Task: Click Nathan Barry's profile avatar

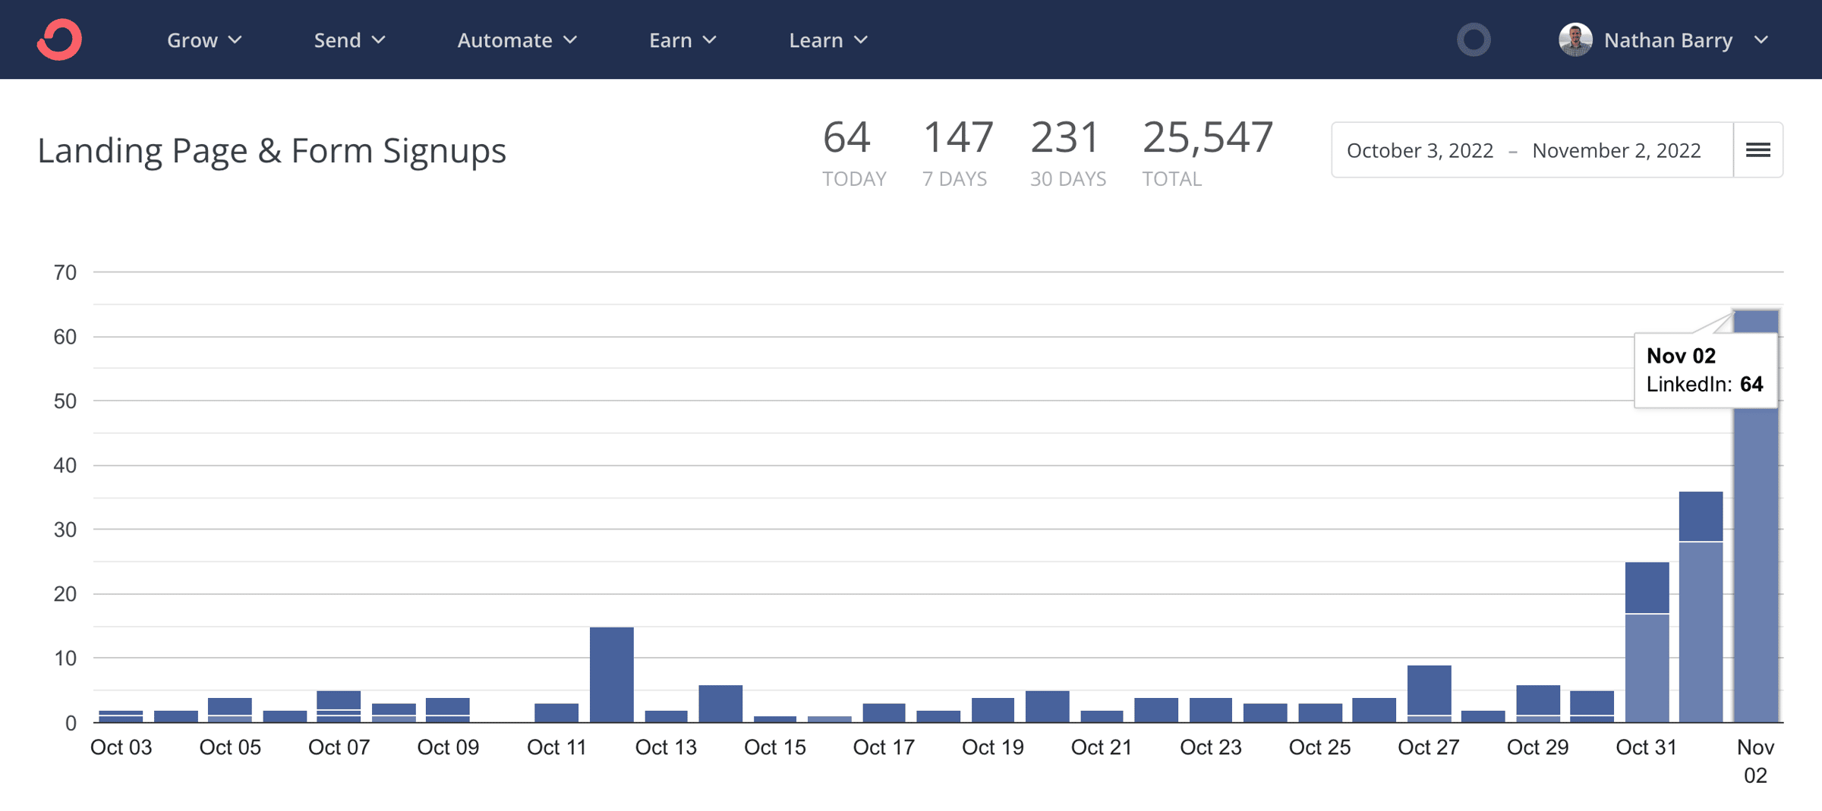Action: (x=1575, y=39)
